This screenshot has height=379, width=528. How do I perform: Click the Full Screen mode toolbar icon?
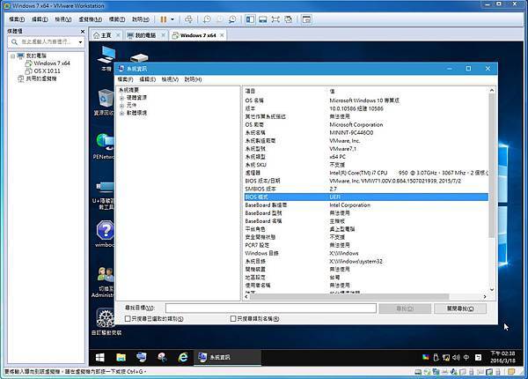(x=275, y=19)
